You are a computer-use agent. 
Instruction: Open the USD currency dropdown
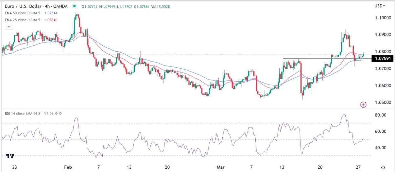pyautogui.click(x=380, y=5)
